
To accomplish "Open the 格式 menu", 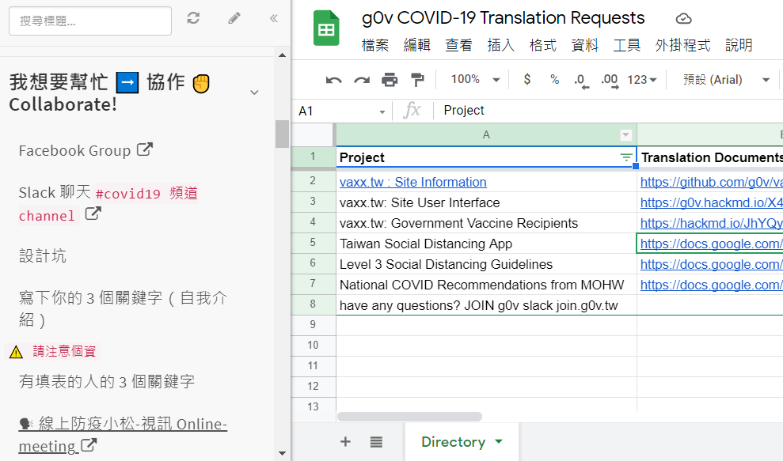I will click(542, 45).
